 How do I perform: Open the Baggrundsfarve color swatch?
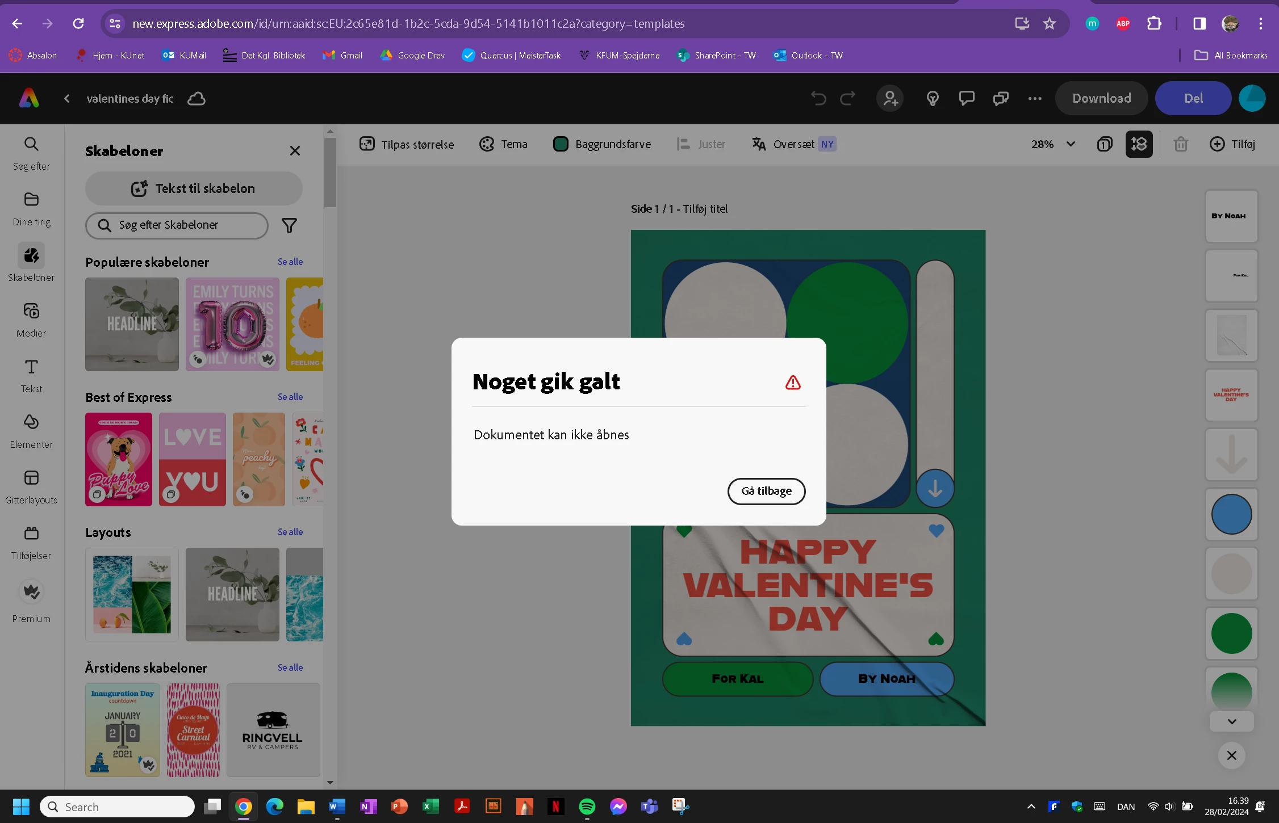[x=561, y=144]
